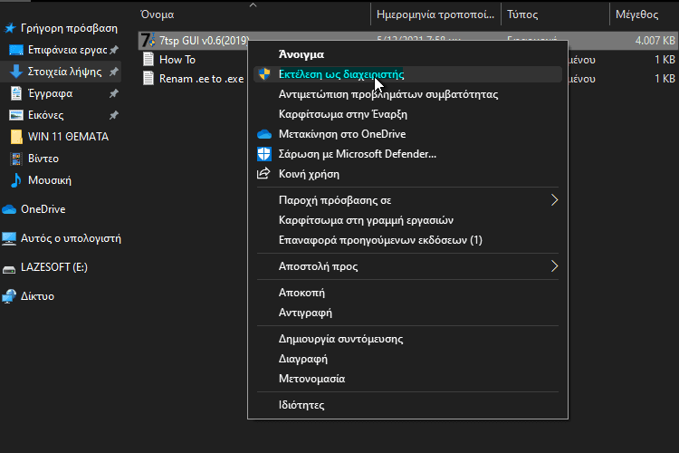Viewport: 679px width, 453px height.
Task: Open Έγγραφα folder in sidebar
Action: 50,93
